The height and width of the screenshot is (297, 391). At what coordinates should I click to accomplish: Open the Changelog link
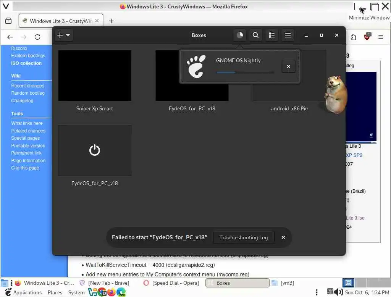pyautogui.click(x=22, y=101)
